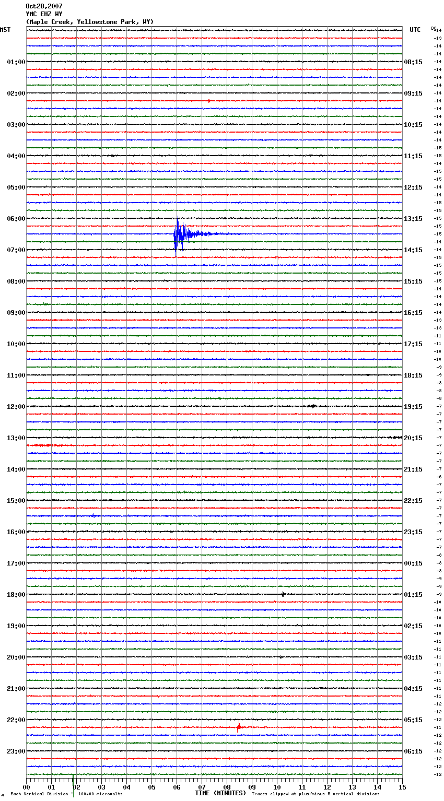This screenshot has width=444, height=801.
Task: Click the 21:15 UTC time label
Action: (413, 469)
